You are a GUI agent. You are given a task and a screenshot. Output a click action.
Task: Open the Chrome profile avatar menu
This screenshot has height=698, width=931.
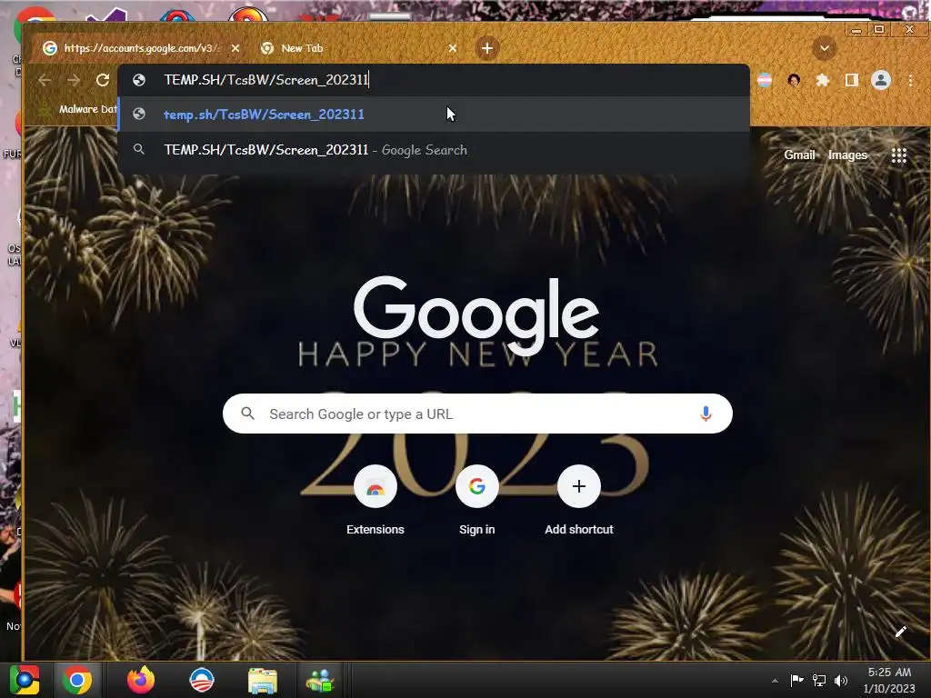pyautogui.click(x=880, y=80)
